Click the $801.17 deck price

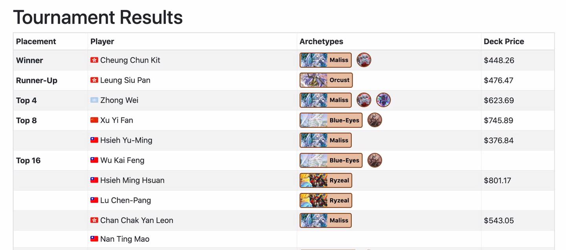498,180
